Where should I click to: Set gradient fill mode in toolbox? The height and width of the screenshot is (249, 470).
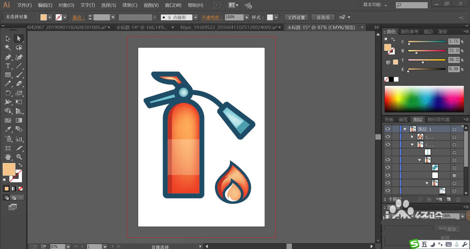(14, 189)
